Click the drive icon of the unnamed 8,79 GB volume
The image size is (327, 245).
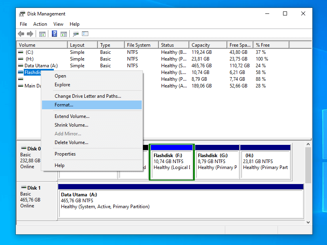tap(21, 79)
